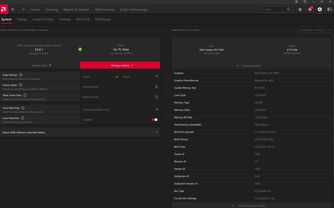Click the Snap Settings help icon
Viewport: 334px width, 208px height.
21,75
